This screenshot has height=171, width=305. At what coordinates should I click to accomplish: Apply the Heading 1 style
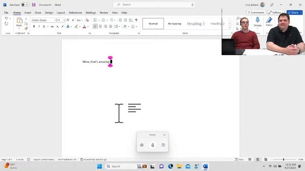[x=196, y=24]
